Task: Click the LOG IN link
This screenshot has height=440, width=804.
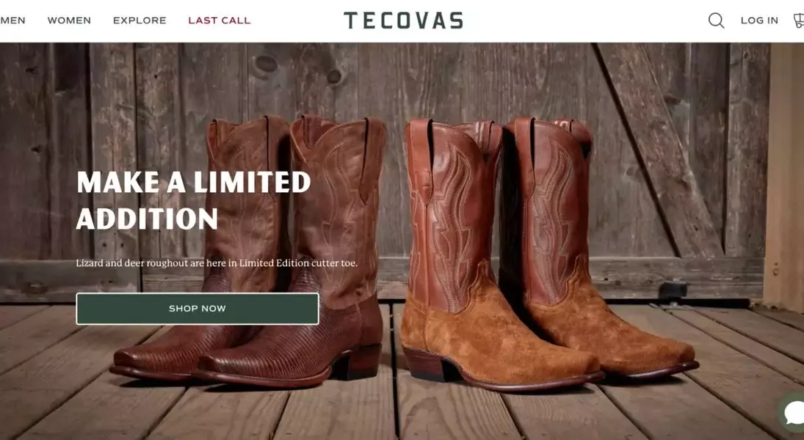Action: point(759,21)
